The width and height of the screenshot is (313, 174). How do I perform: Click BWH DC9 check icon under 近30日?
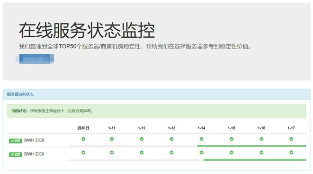pos(83,152)
